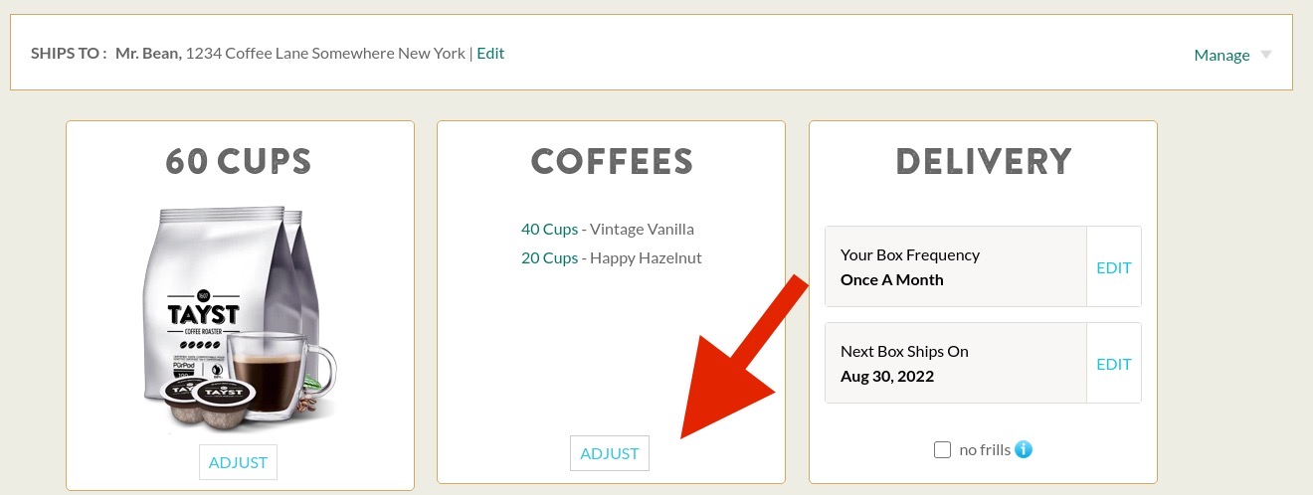This screenshot has width=1313, height=495.
Task: Open the Manage menu link
Action: pos(1221,56)
